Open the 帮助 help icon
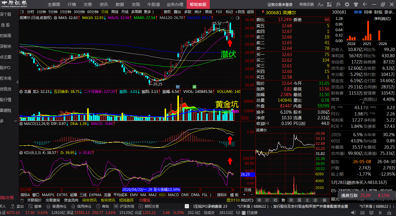The width and height of the screenshot is (396, 216). [x=98, y=206]
